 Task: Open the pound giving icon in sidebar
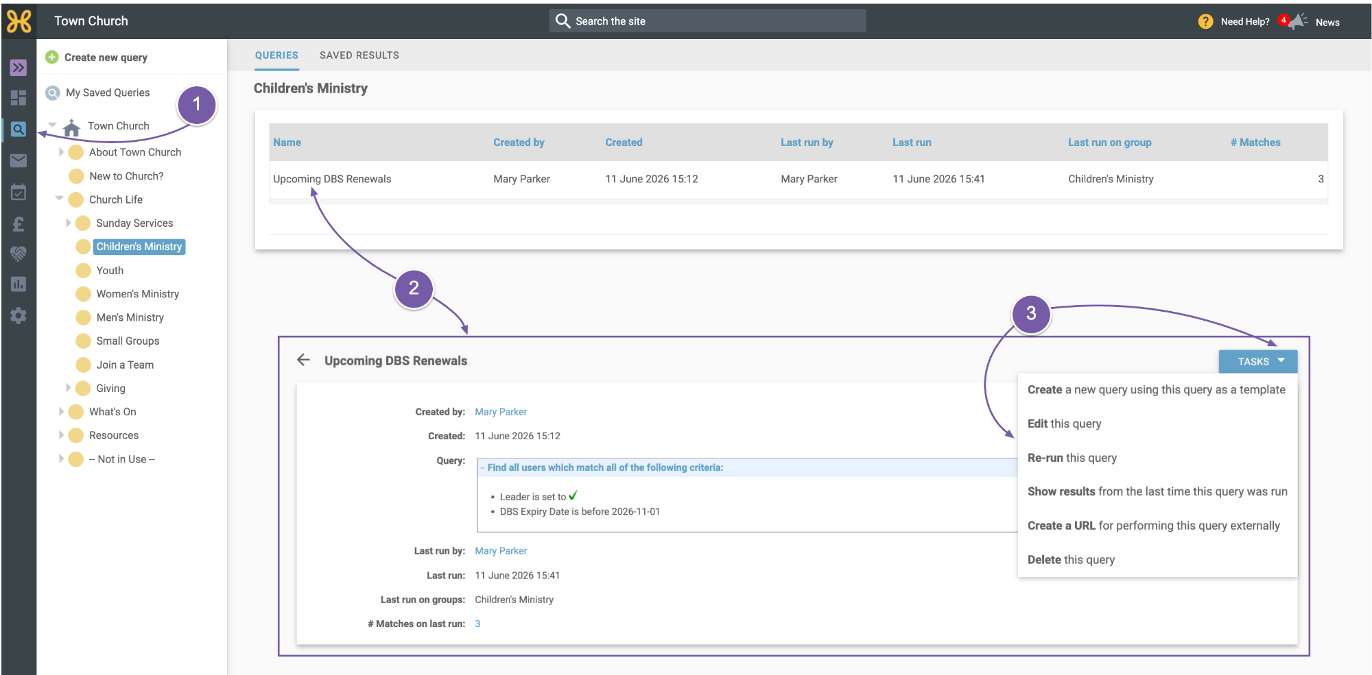click(x=19, y=223)
